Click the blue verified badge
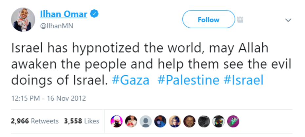 click(95, 14)
